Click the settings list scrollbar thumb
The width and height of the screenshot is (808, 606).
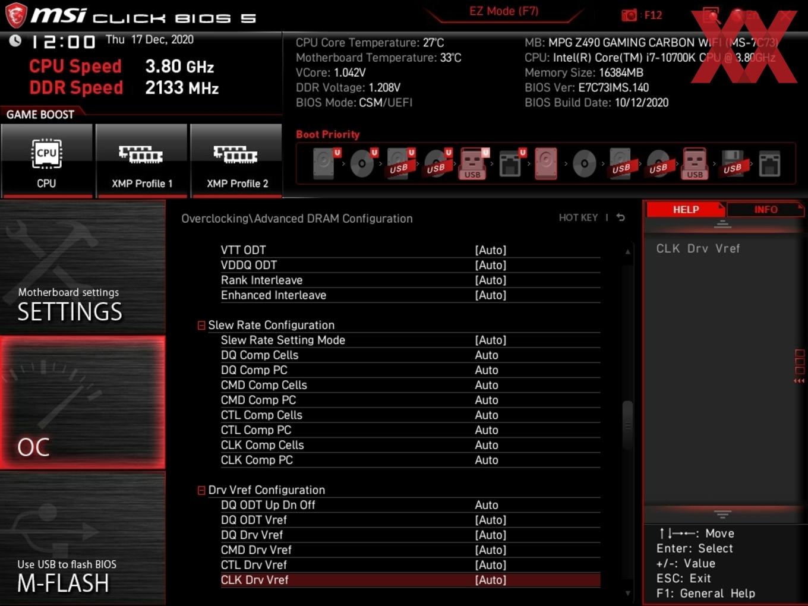coord(627,425)
